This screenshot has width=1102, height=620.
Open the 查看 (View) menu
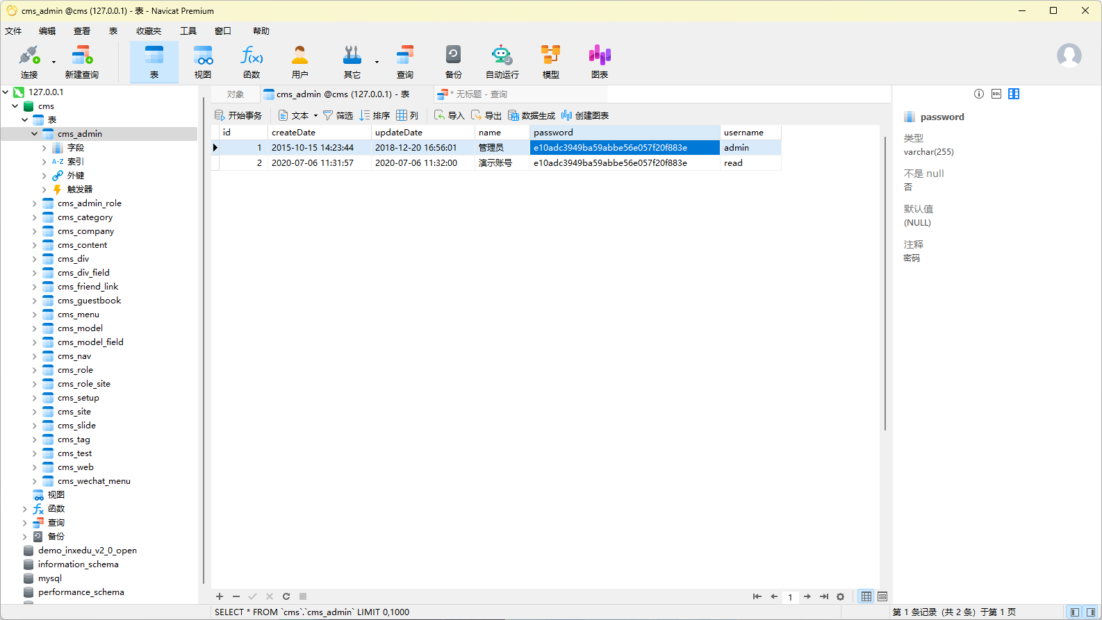point(82,31)
